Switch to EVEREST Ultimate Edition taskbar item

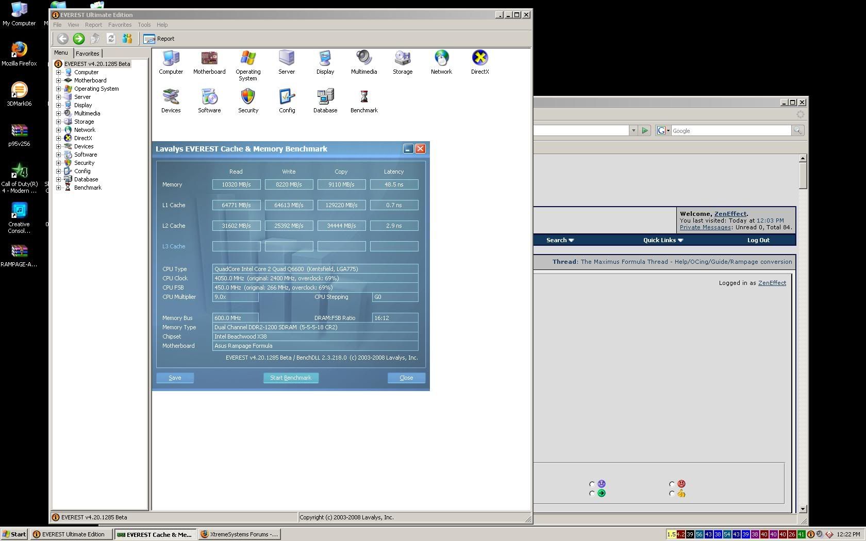[x=71, y=534]
